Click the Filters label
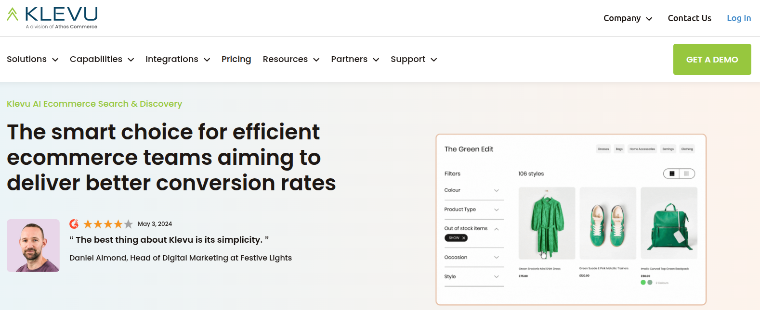The height and width of the screenshot is (310, 760). pyautogui.click(x=452, y=174)
